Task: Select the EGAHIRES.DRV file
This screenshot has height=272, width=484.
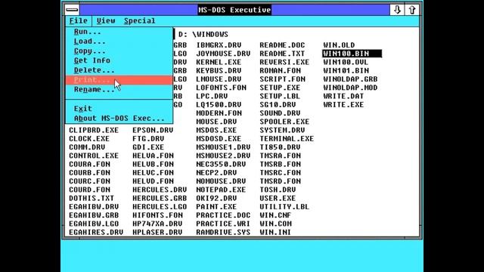Action: click(x=96, y=232)
